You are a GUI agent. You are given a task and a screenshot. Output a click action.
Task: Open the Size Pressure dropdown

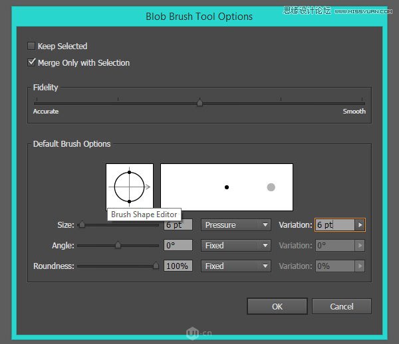point(236,225)
